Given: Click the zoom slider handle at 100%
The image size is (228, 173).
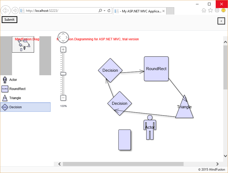Looking at the screenshot, I should pos(63,73).
